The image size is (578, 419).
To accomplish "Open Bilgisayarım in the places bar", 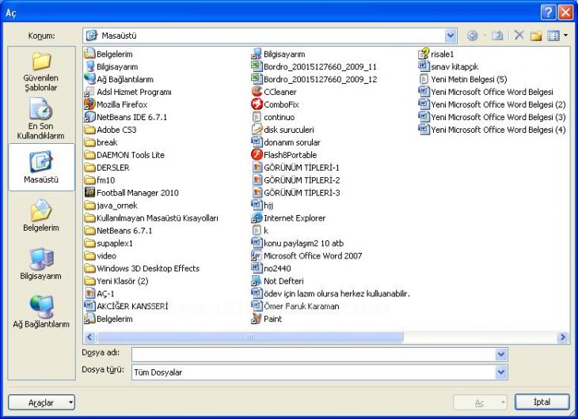I will [41, 263].
